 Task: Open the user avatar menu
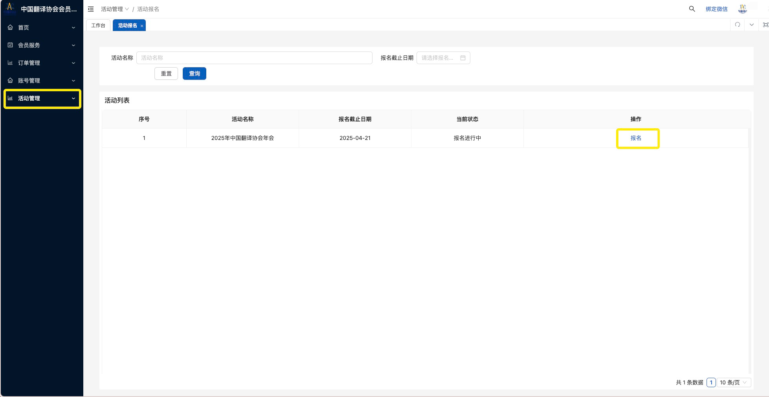pos(742,9)
